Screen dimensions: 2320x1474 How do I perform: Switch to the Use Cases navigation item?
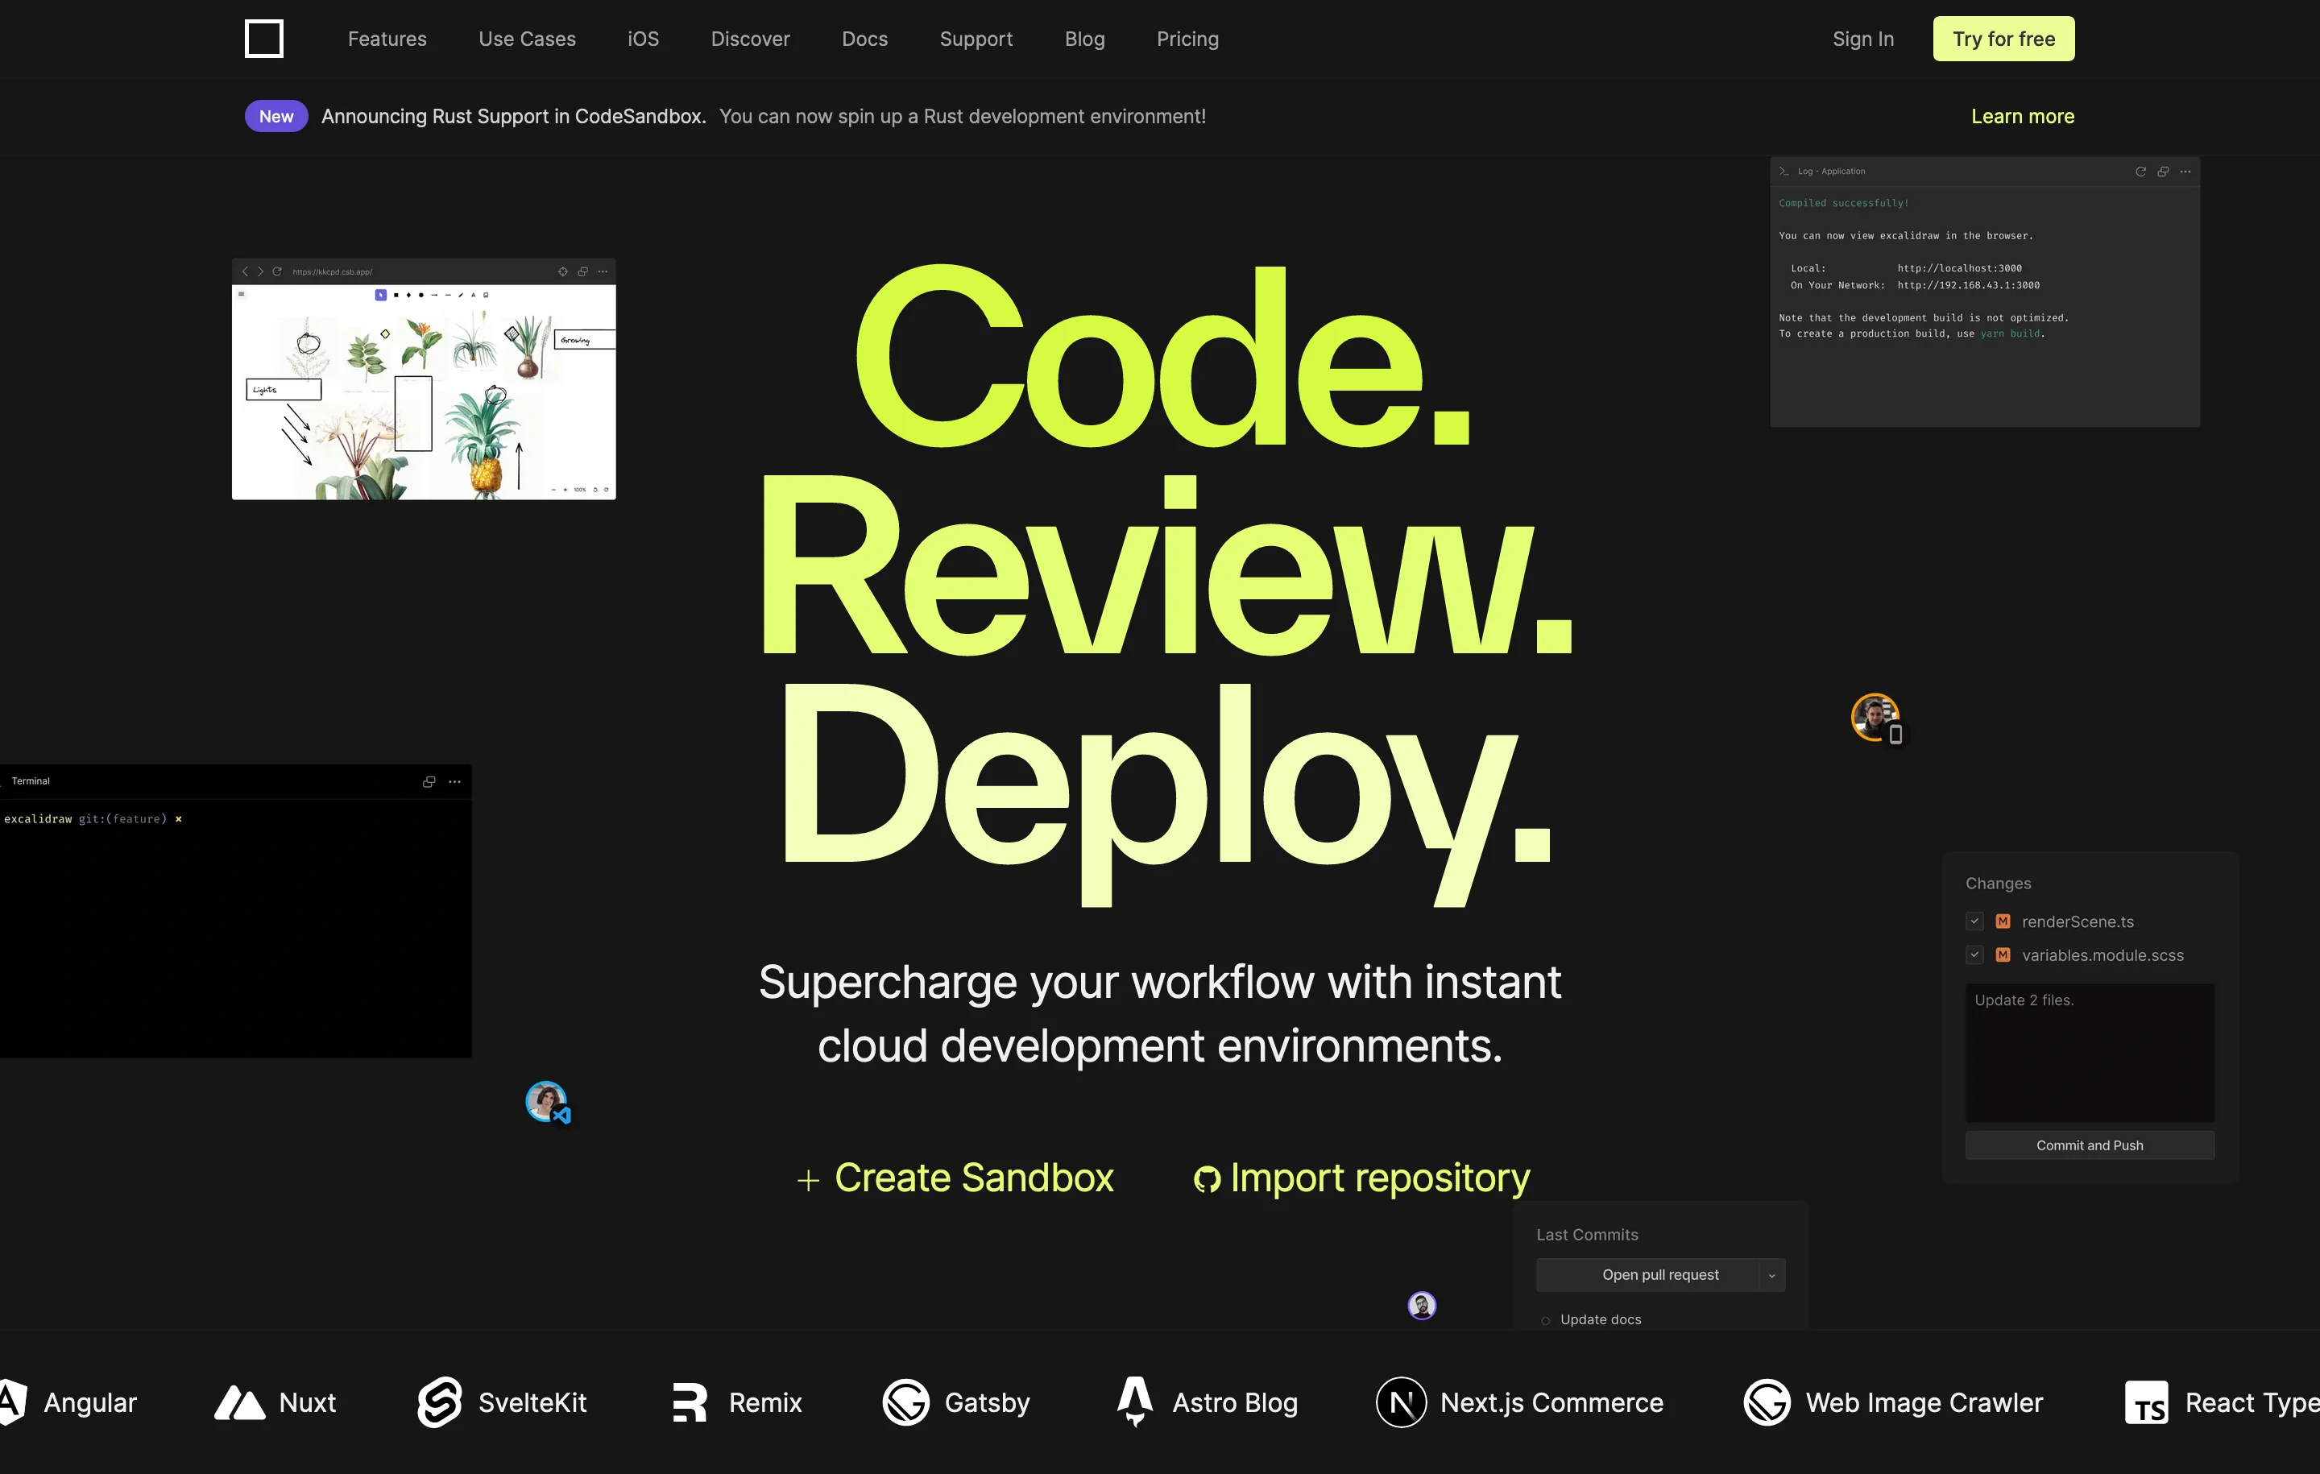pyautogui.click(x=527, y=39)
